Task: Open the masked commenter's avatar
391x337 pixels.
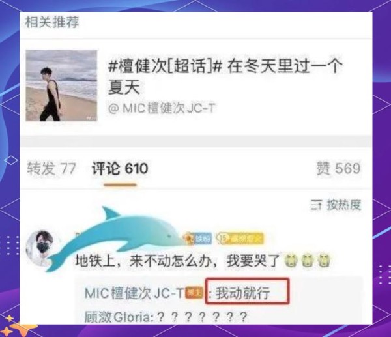Action: pyautogui.click(x=42, y=248)
